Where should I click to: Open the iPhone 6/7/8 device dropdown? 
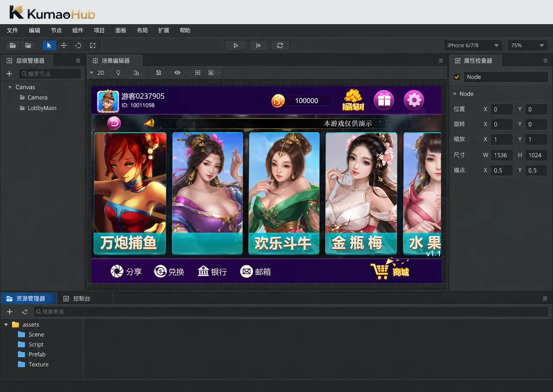(473, 45)
